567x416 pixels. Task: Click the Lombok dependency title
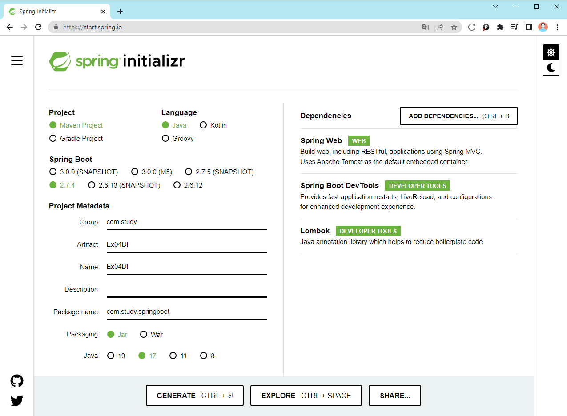(x=315, y=231)
